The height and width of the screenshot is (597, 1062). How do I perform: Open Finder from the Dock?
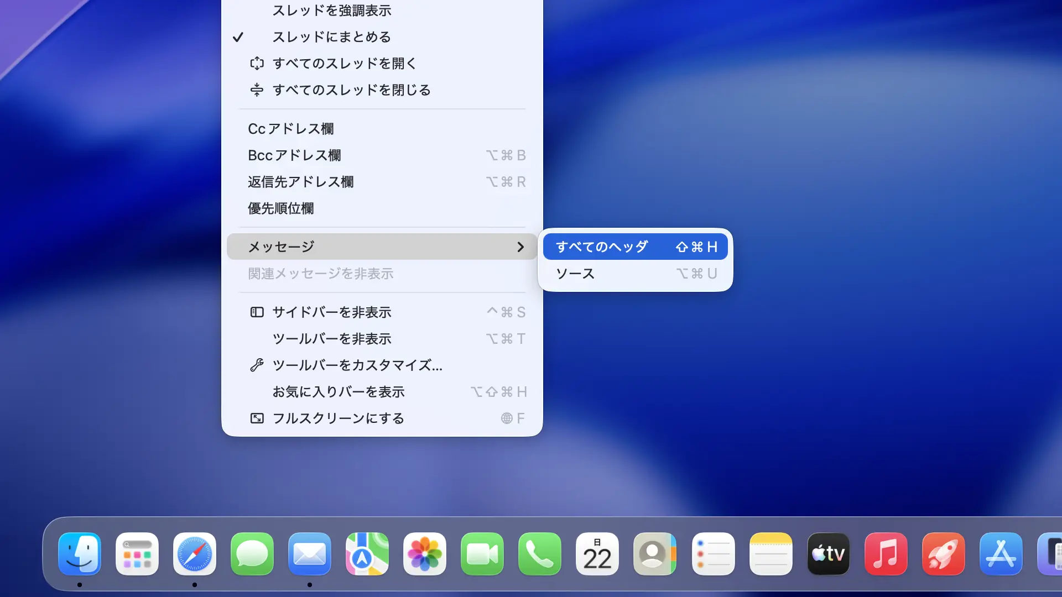point(80,554)
